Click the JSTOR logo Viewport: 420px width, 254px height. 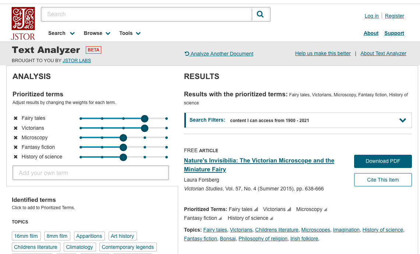[x=23, y=23]
